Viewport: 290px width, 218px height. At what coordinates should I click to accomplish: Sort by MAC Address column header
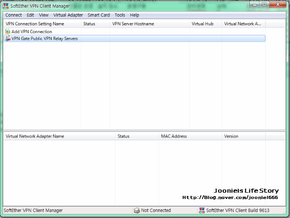(x=190, y=137)
